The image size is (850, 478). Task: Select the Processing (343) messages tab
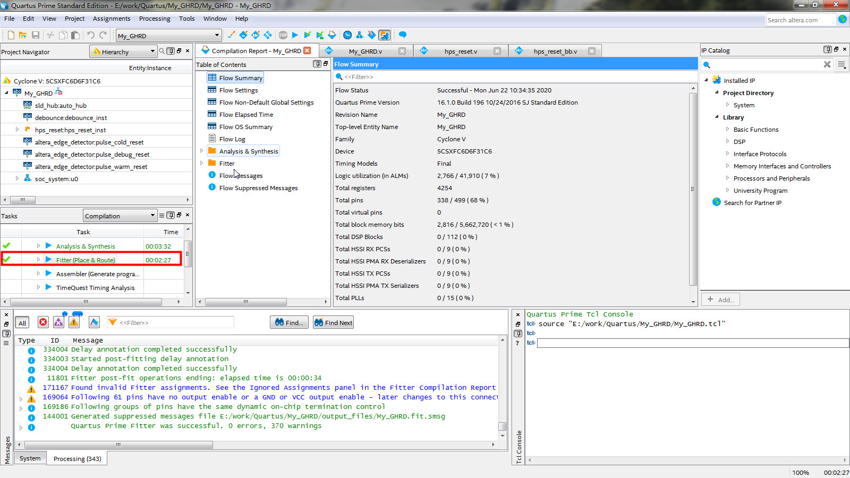point(77,458)
